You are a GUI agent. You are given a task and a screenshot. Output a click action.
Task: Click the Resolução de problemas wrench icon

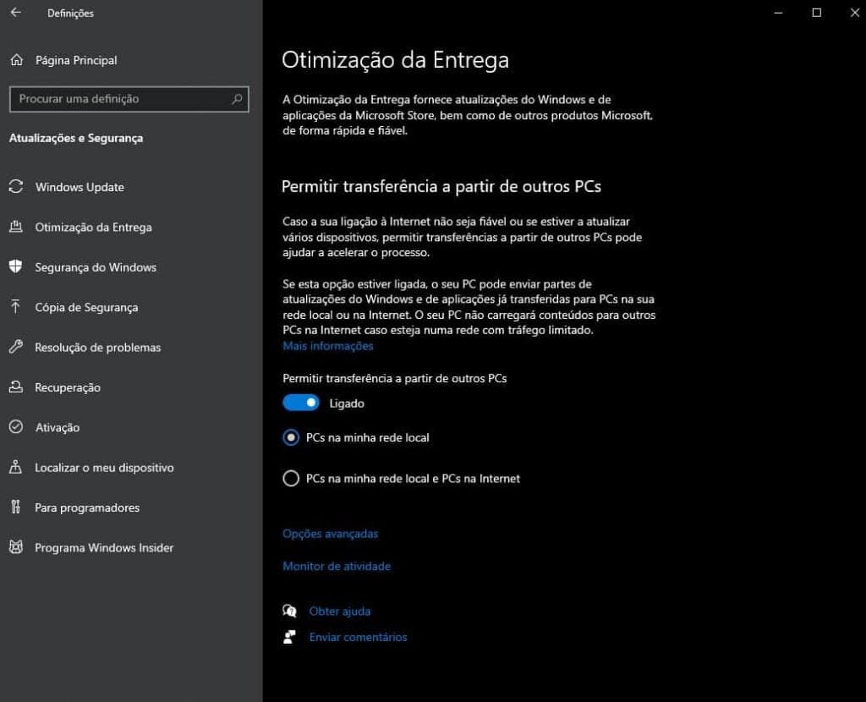16,347
